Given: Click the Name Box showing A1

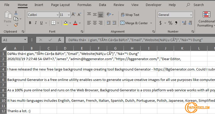Looking at the screenshot, I should coord(15,40).
